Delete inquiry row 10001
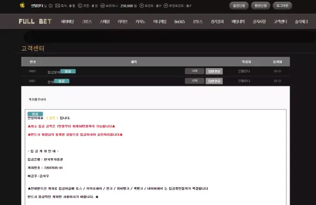 click(x=194, y=81)
